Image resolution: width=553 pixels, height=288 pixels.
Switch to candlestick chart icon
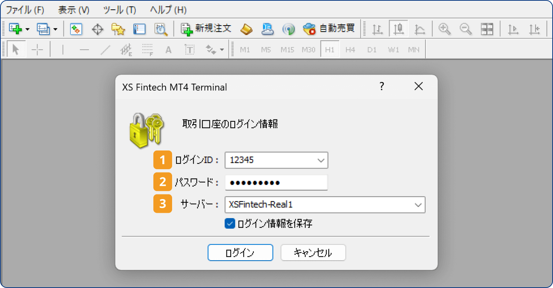pyautogui.click(x=399, y=29)
